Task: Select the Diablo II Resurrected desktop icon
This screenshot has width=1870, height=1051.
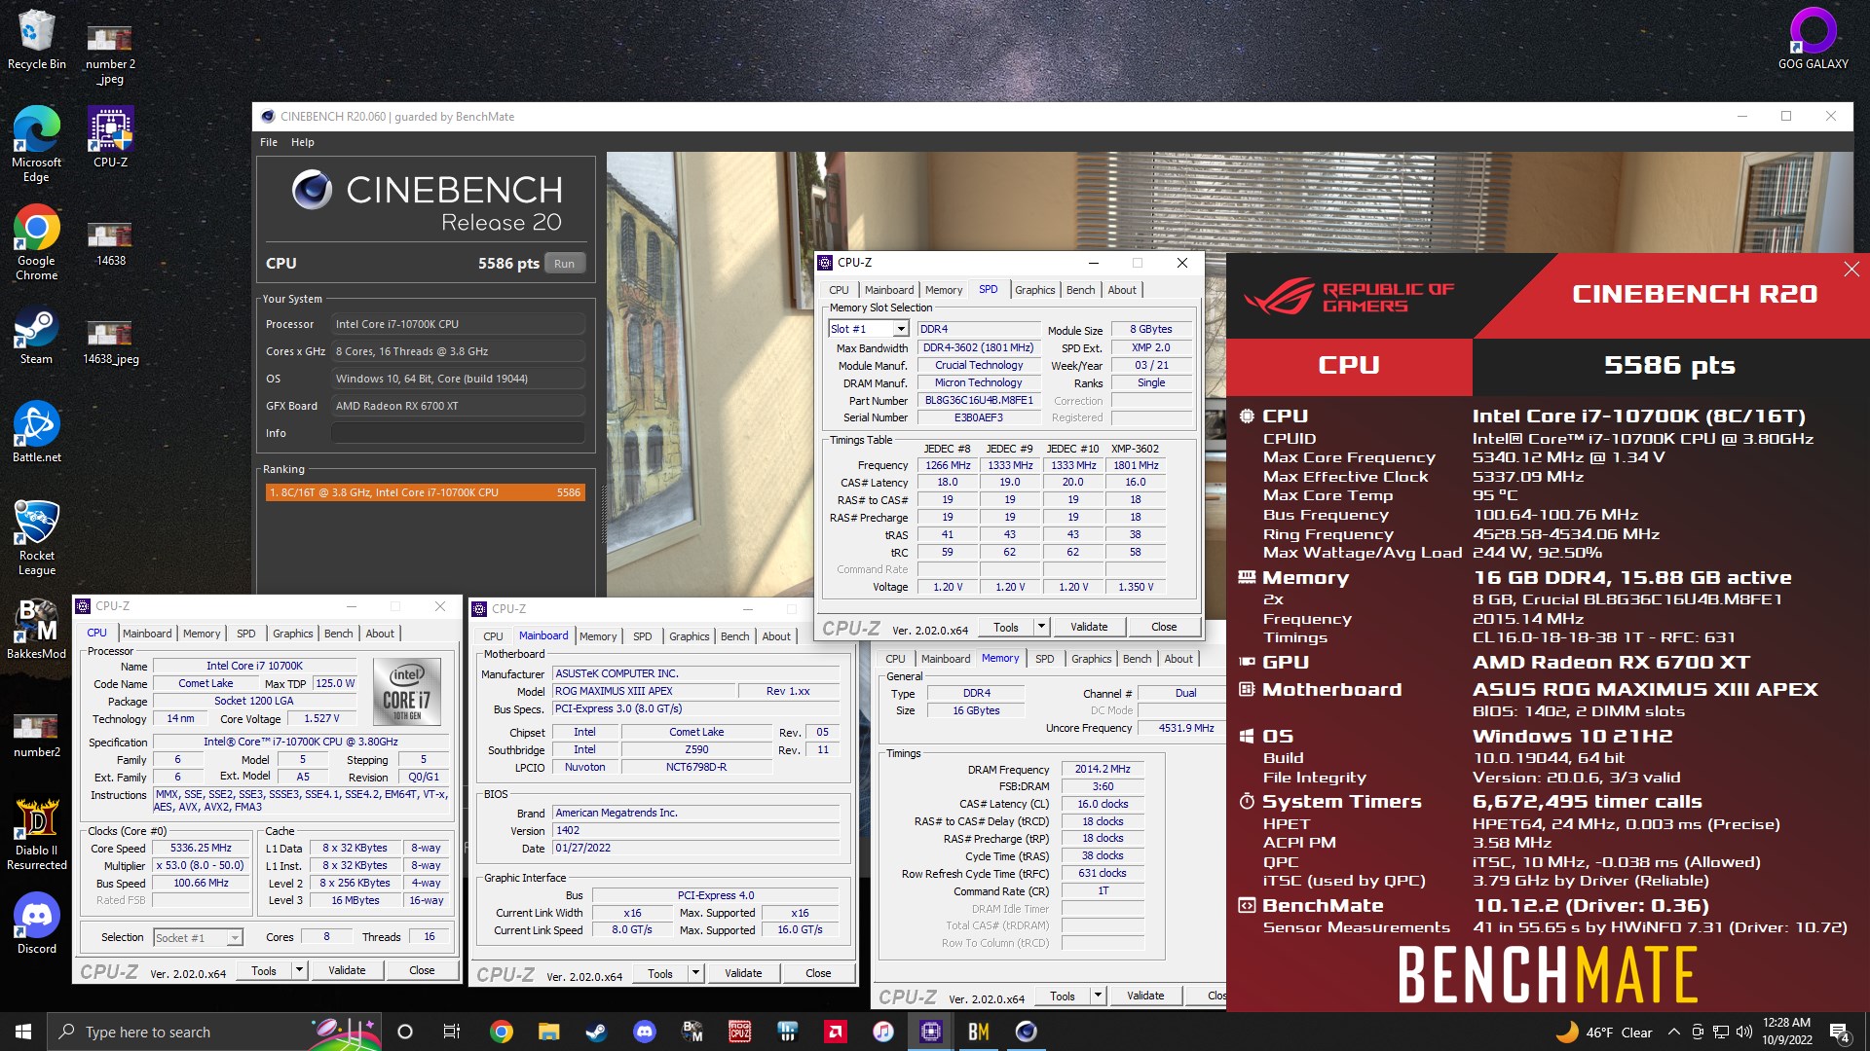Action: tap(36, 834)
